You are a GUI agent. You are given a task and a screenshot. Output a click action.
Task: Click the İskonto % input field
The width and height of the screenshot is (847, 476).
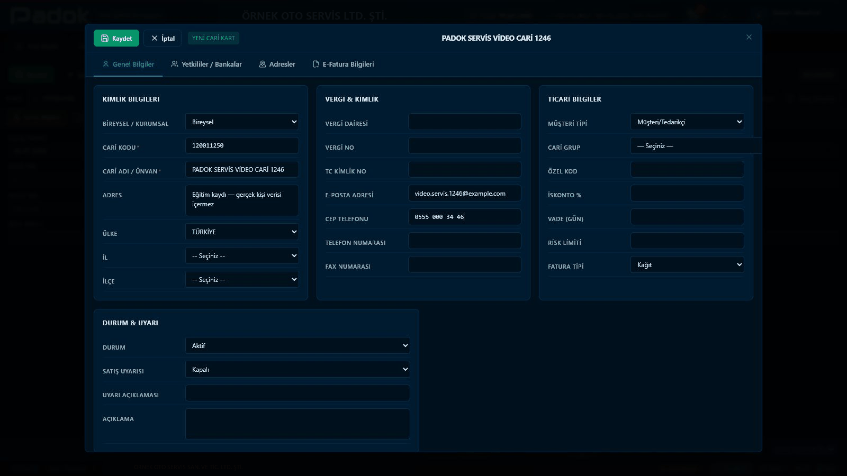687,193
